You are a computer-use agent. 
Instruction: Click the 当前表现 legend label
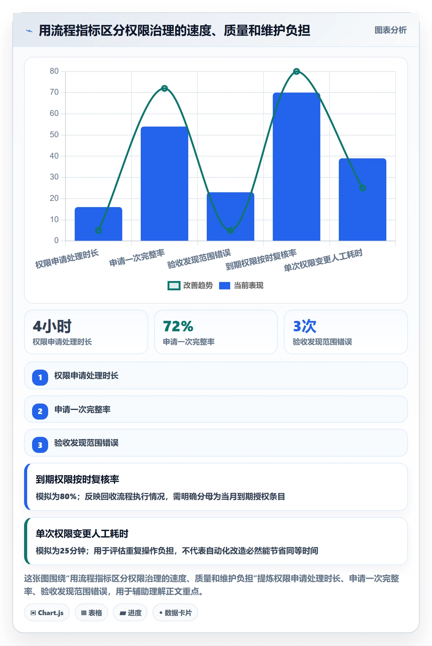pyautogui.click(x=248, y=286)
